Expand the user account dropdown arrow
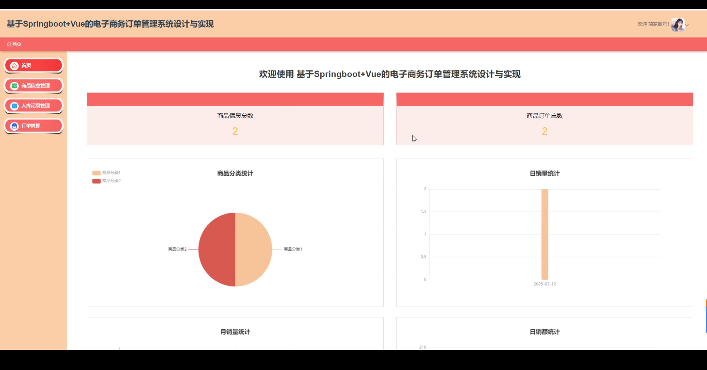 (x=687, y=25)
